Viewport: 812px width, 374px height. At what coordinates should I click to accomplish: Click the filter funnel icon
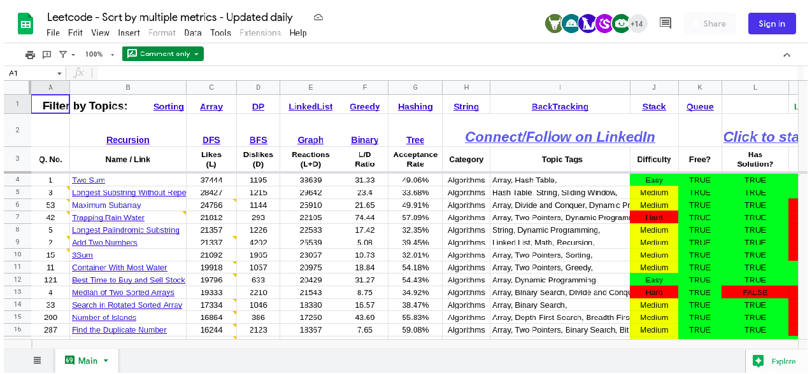pyautogui.click(x=63, y=55)
